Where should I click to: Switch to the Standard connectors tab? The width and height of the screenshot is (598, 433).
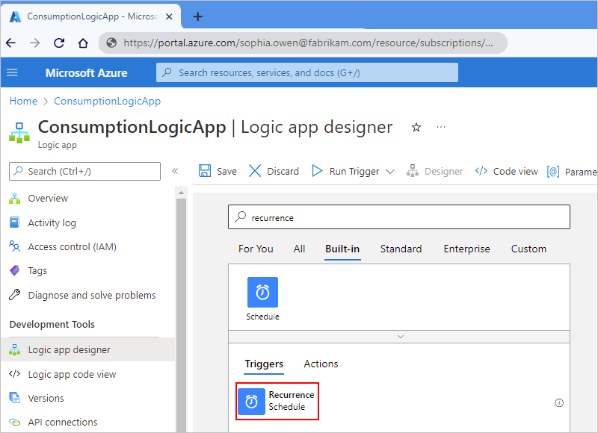point(401,249)
